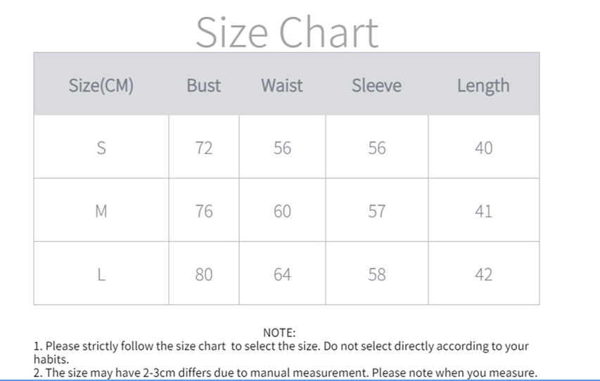Click bust value 76 for size M

tap(204, 211)
